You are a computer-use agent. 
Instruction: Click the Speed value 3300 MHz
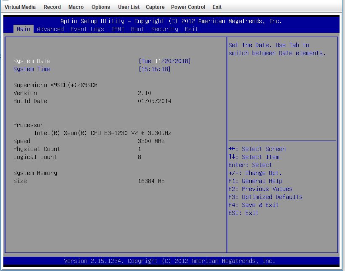pyautogui.click(x=151, y=141)
